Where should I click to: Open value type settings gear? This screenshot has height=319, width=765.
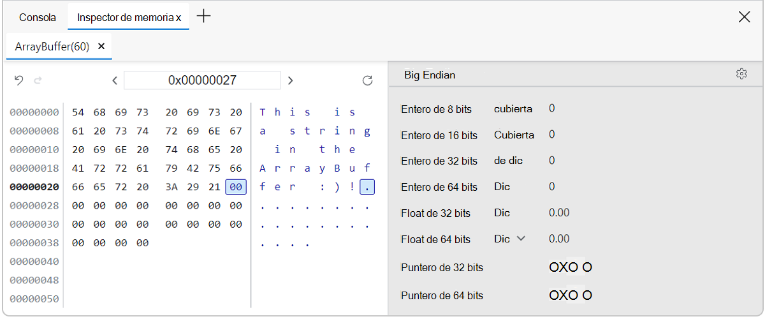pyautogui.click(x=741, y=74)
